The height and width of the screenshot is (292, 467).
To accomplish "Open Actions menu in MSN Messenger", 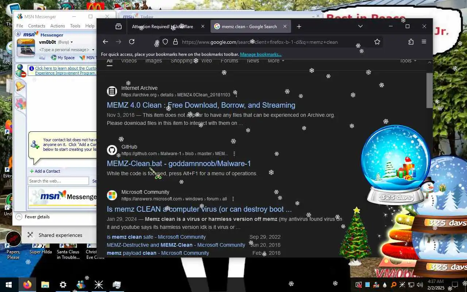I will 58,26.
